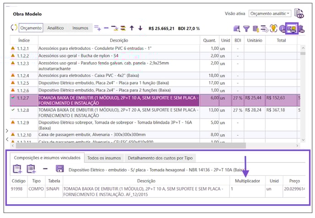Click the refresh budget icon
This screenshot has width=315, height=218.
(x=14, y=28)
